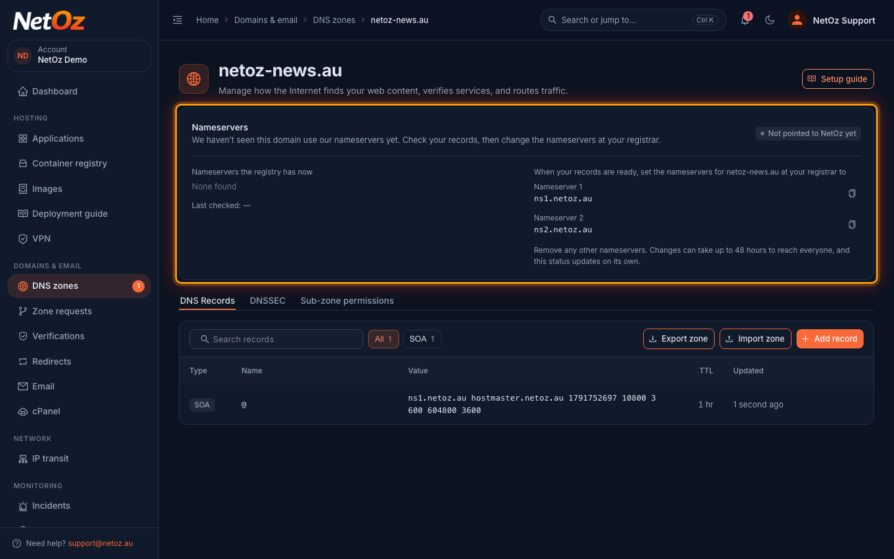
Task: Open the NetOz Support user avatar
Action: pos(797,20)
